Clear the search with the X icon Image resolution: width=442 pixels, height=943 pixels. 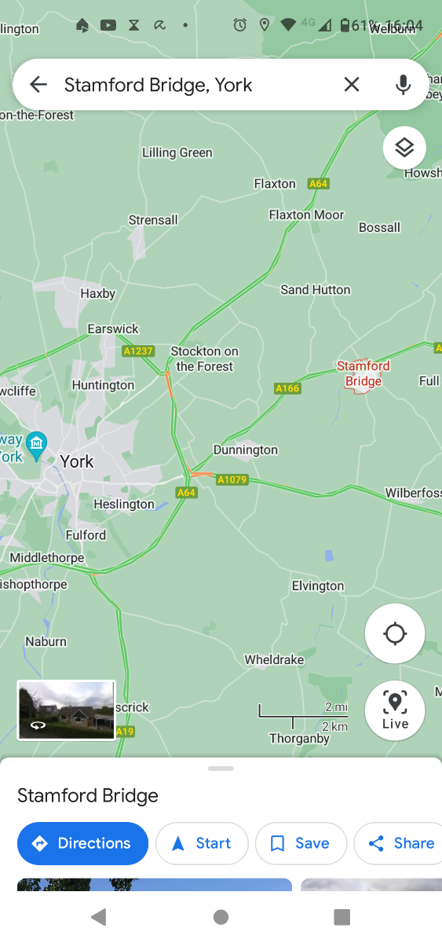(x=352, y=84)
